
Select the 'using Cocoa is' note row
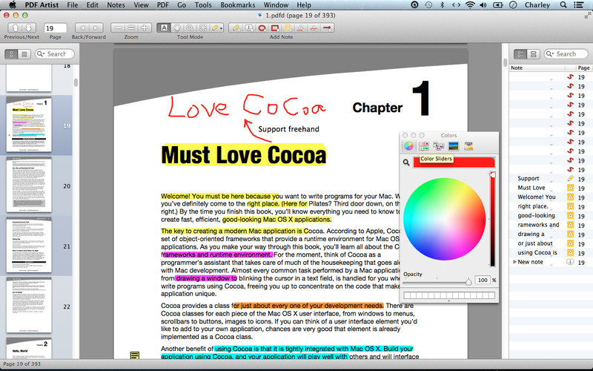click(551, 252)
